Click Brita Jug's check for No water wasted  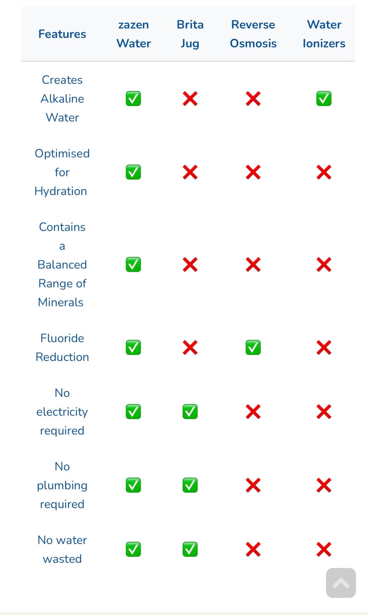pyautogui.click(x=190, y=549)
